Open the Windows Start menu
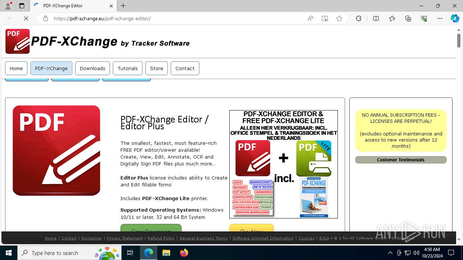Viewport: 463px width, 260px height. coord(9,253)
